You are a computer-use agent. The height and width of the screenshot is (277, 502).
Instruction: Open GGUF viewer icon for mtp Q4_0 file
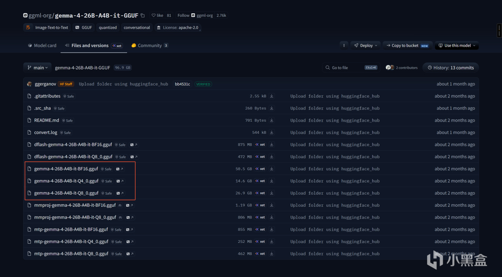point(130,242)
